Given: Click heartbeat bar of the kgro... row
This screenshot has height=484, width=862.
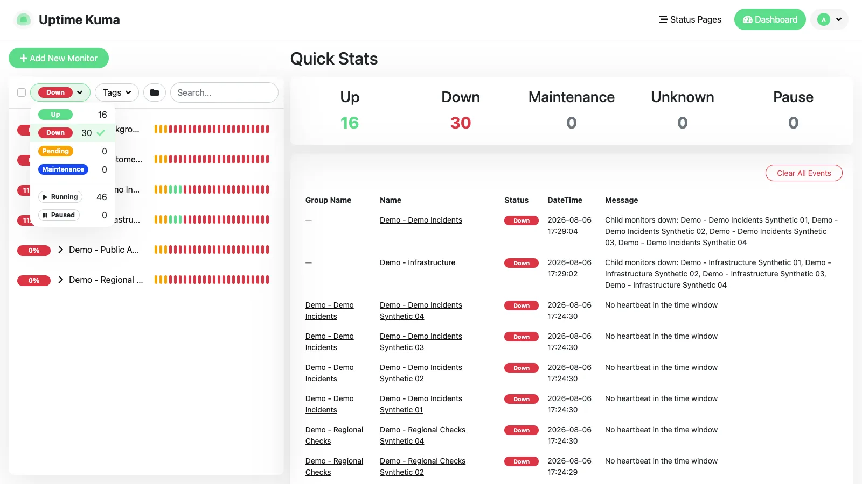Looking at the screenshot, I should (x=212, y=129).
